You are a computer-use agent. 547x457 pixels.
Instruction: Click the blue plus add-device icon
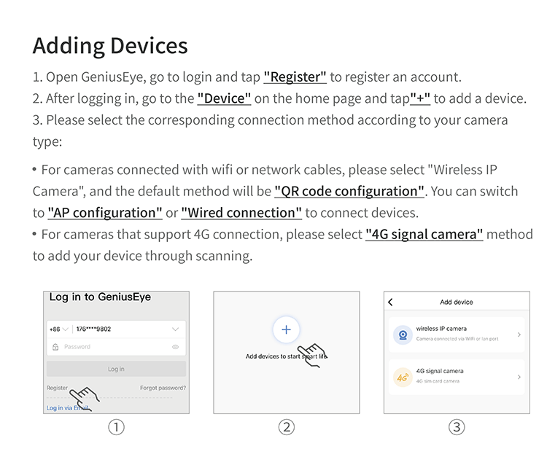pos(286,329)
